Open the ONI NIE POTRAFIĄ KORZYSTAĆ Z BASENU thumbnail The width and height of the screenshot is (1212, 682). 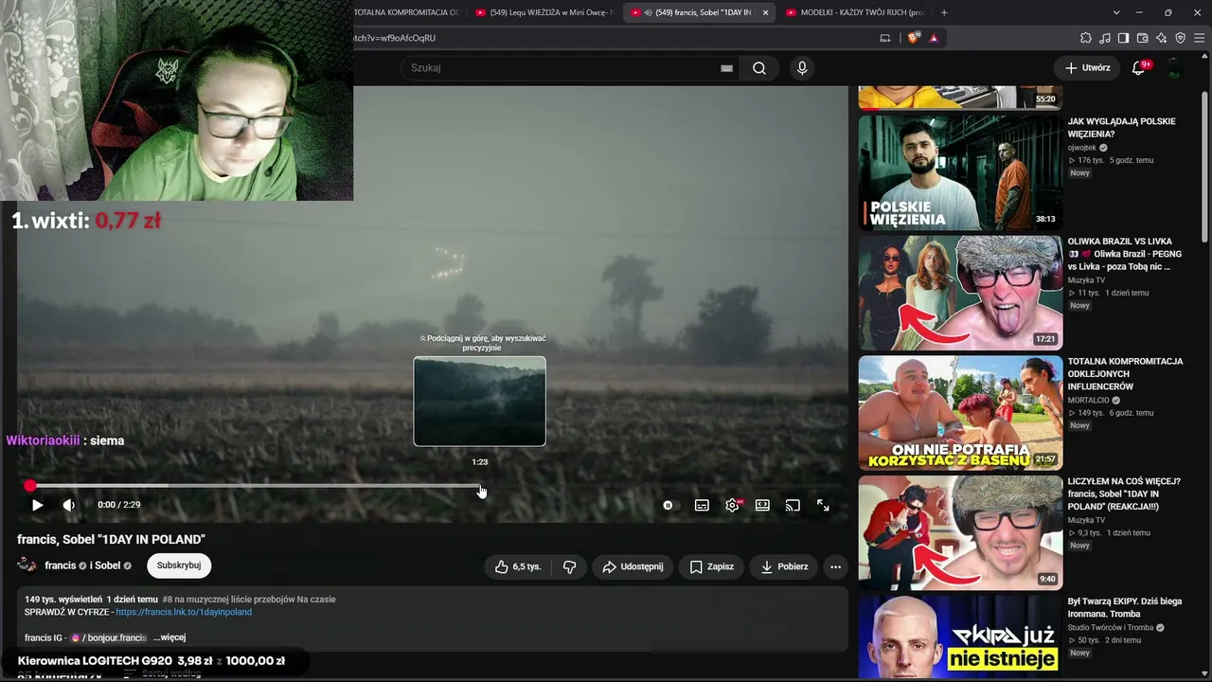[x=960, y=413]
